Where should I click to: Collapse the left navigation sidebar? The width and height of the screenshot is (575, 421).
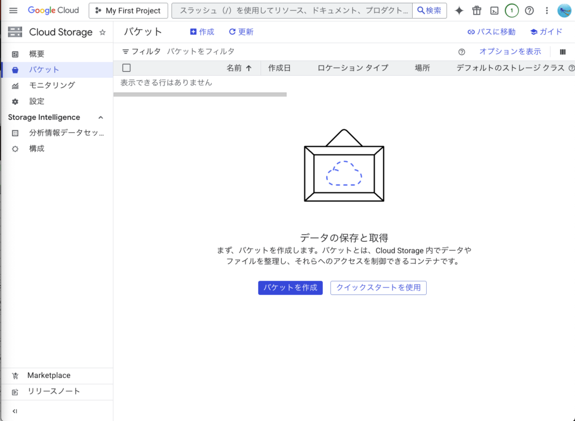(15, 411)
